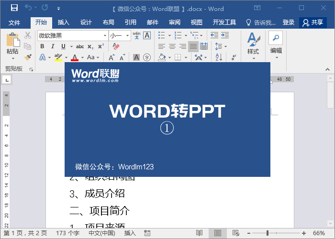Toggle character shading icon
The height and width of the screenshot is (239, 335).
tap(136, 57)
